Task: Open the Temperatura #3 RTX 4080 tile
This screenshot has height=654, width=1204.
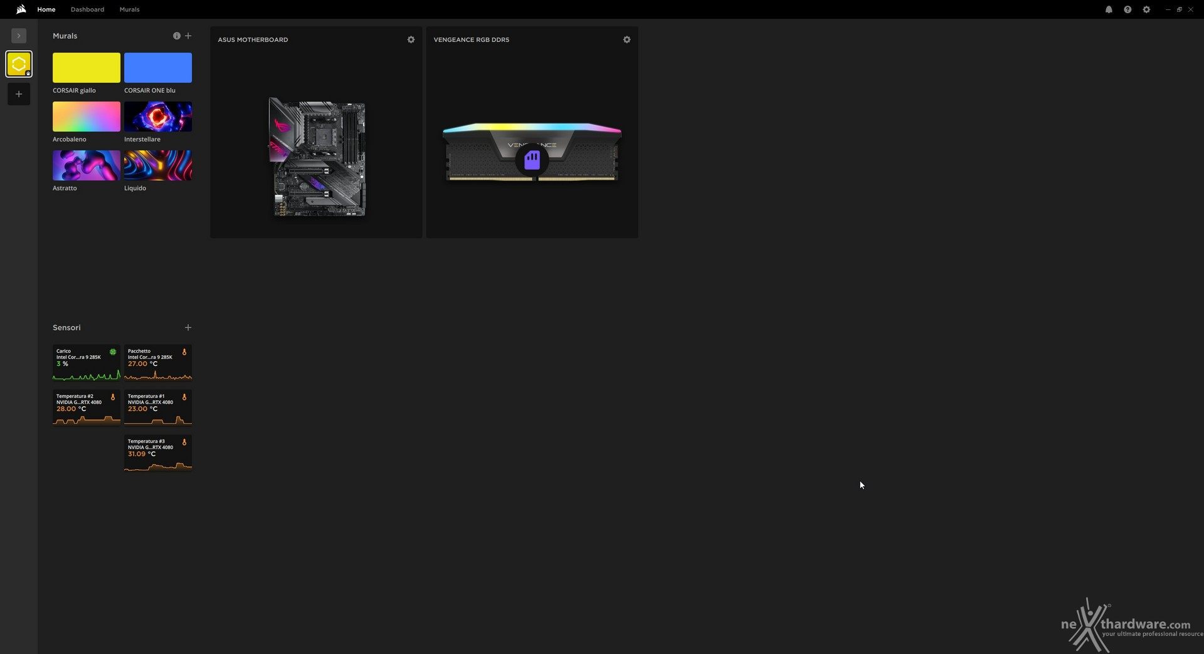Action: (x=158, y=453)
